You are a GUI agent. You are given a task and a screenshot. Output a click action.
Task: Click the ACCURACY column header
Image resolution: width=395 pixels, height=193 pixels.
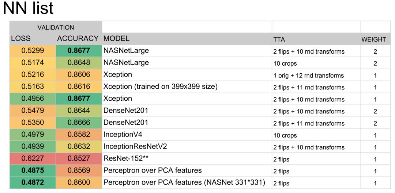78,39
